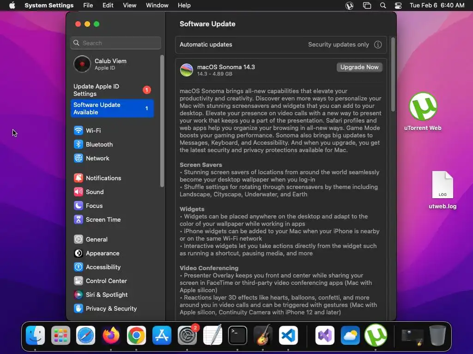Launch Firefox from the Dock
This screenshot has height=354, width=473.
pyautogui.click(x=111, y=336)
